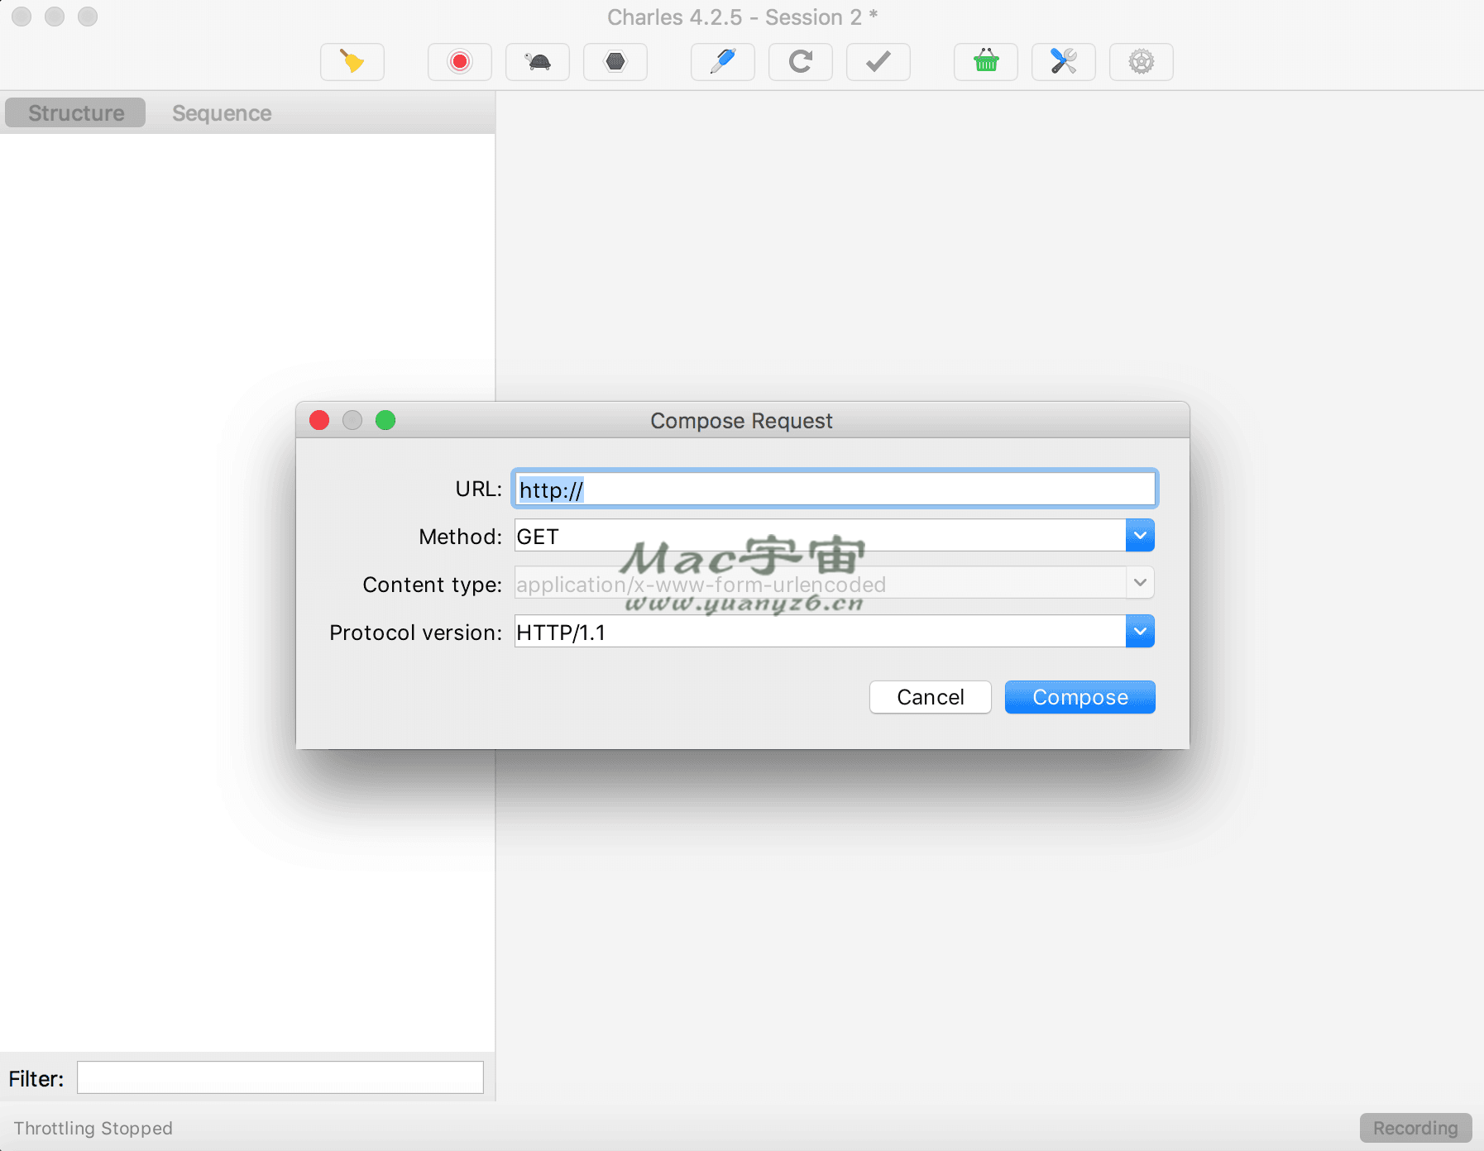Click the Filter text field
The height and width of the screenshot is (1151, 1484).
pyautogui.click(x=280, y=1077)
